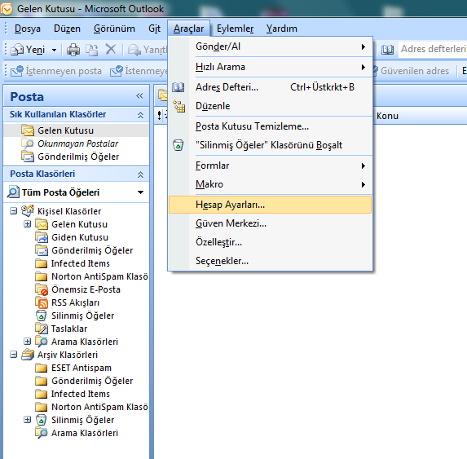Collapse the Sık Kullanılan Klasörler section
The image size is (467, 459).
[x=140, y=115]
